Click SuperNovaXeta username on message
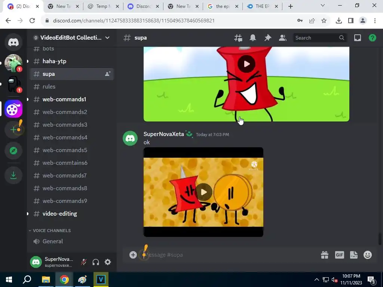This screenshot has height=287, width=383. point(164,134)
